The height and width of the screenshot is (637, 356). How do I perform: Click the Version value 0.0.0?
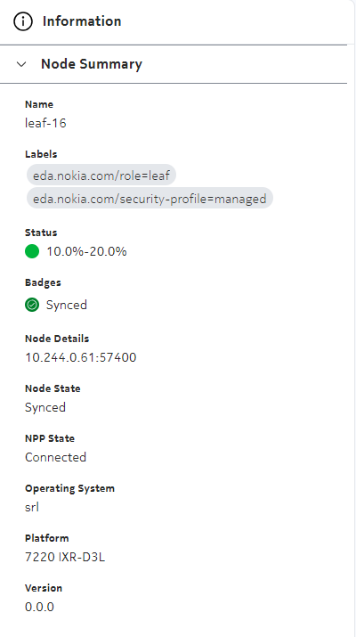click(x=39, y=607)
